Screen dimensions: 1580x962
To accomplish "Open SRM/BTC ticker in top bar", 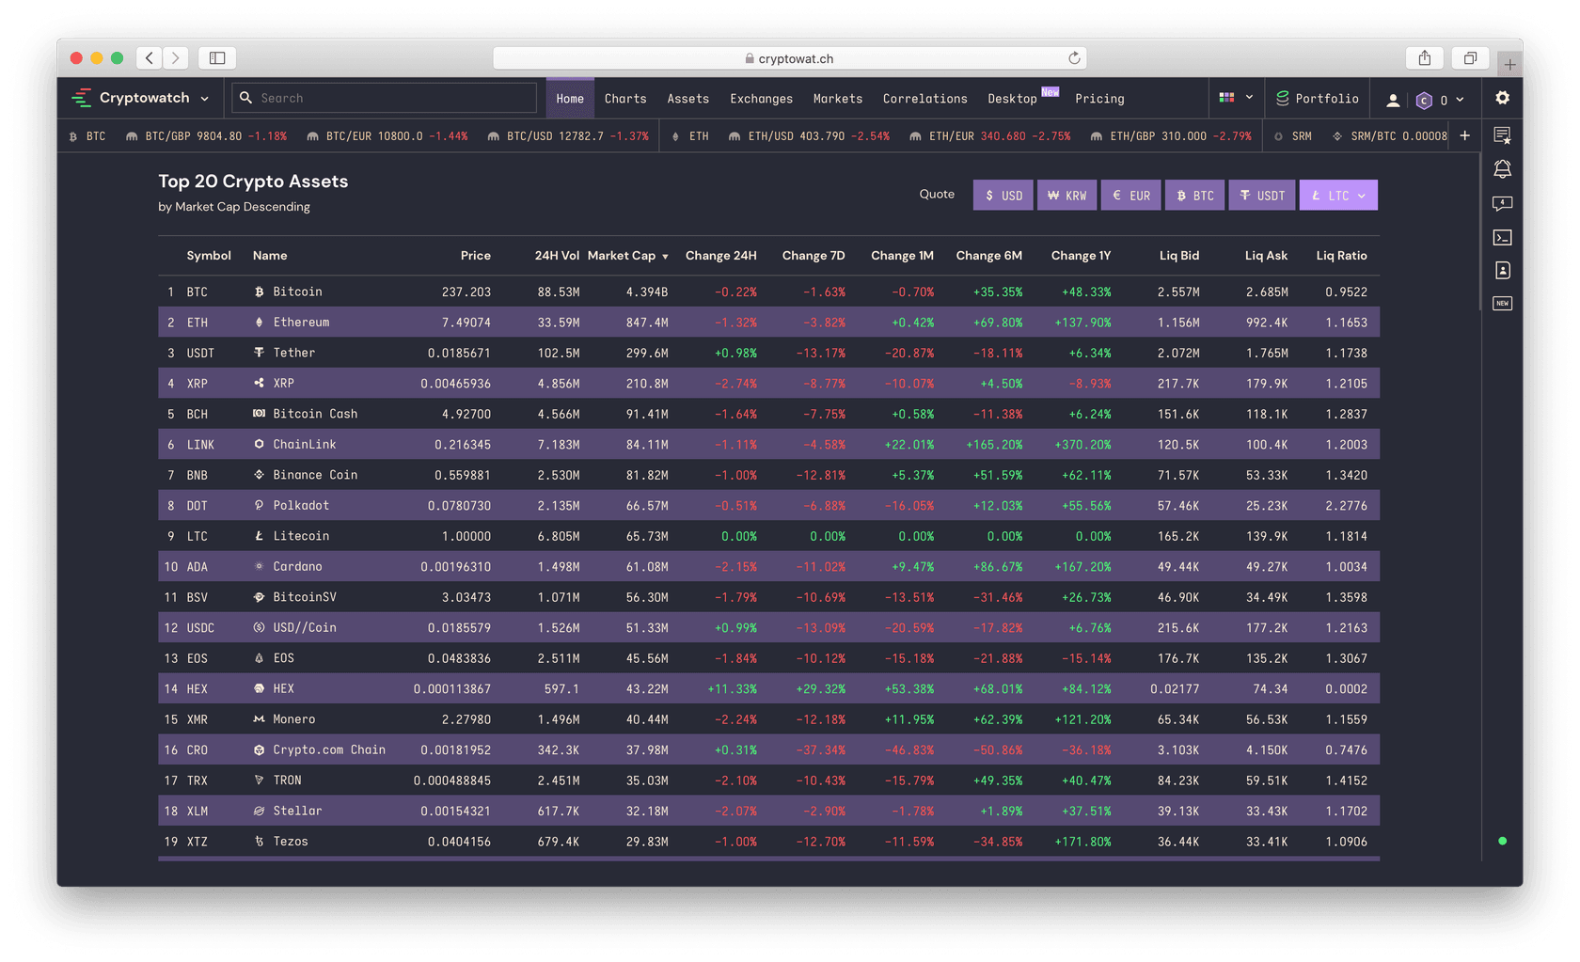I will point(1389,136).
